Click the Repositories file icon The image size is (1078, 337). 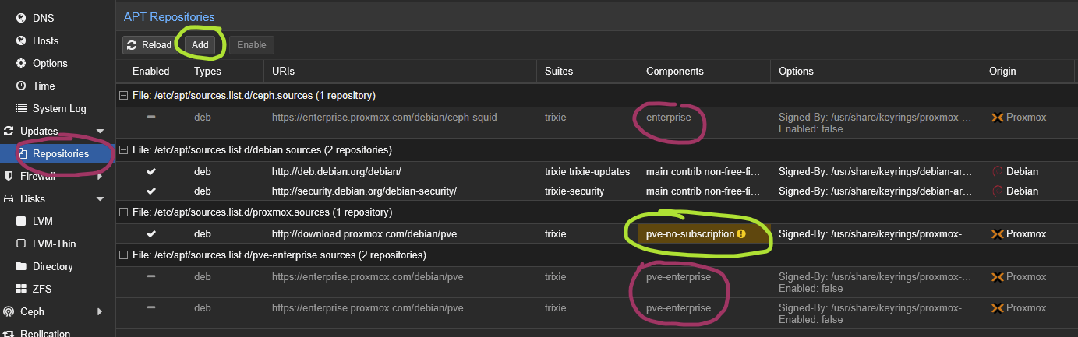click(22, 153)
